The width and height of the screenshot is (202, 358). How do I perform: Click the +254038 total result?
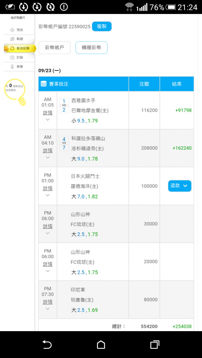pyautogui.click(x=182, y=326)
